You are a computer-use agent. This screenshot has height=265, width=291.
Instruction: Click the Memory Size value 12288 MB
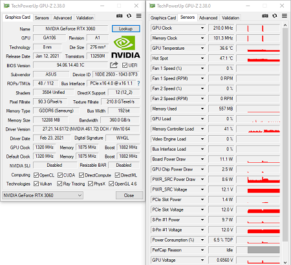pos(50,120)
